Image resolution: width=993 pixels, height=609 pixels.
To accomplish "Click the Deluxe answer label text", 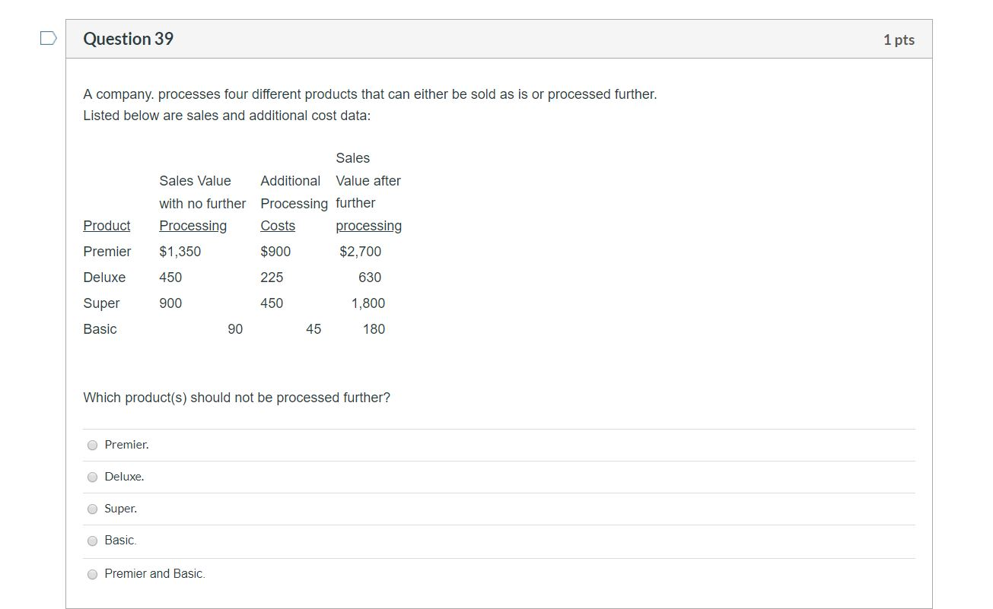I will click(x=124, y=476).
